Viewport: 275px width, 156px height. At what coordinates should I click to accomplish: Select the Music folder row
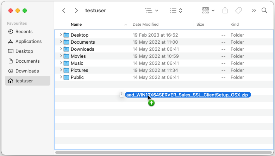(x=77, y=63)
